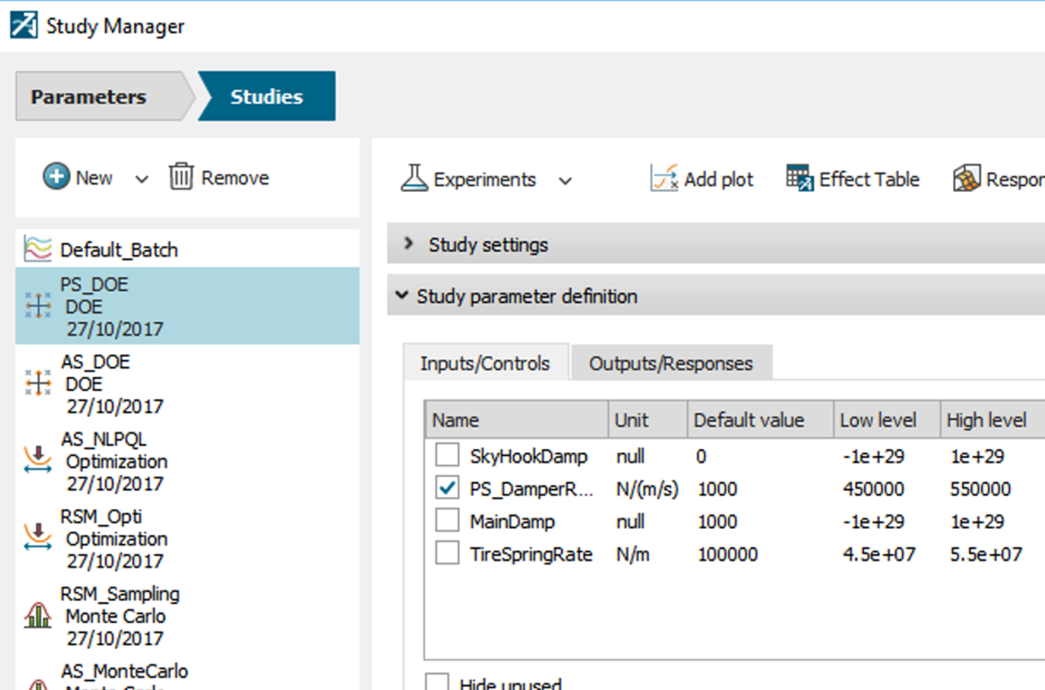
Task: Click the Default_Batch curves icon
Action: pyautogui.click(x=38, y=249)
